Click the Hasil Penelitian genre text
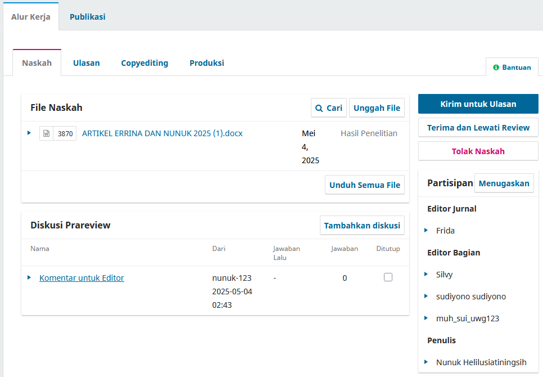Screen dimensions: 543x377 369,133
